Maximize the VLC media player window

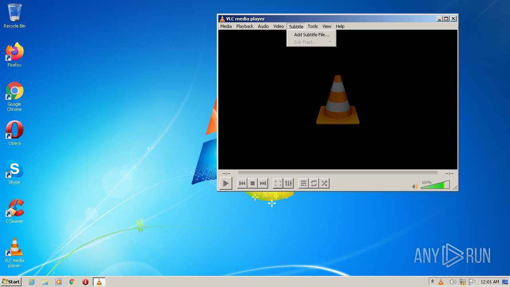pyautogui.click(x=446, y=18)
